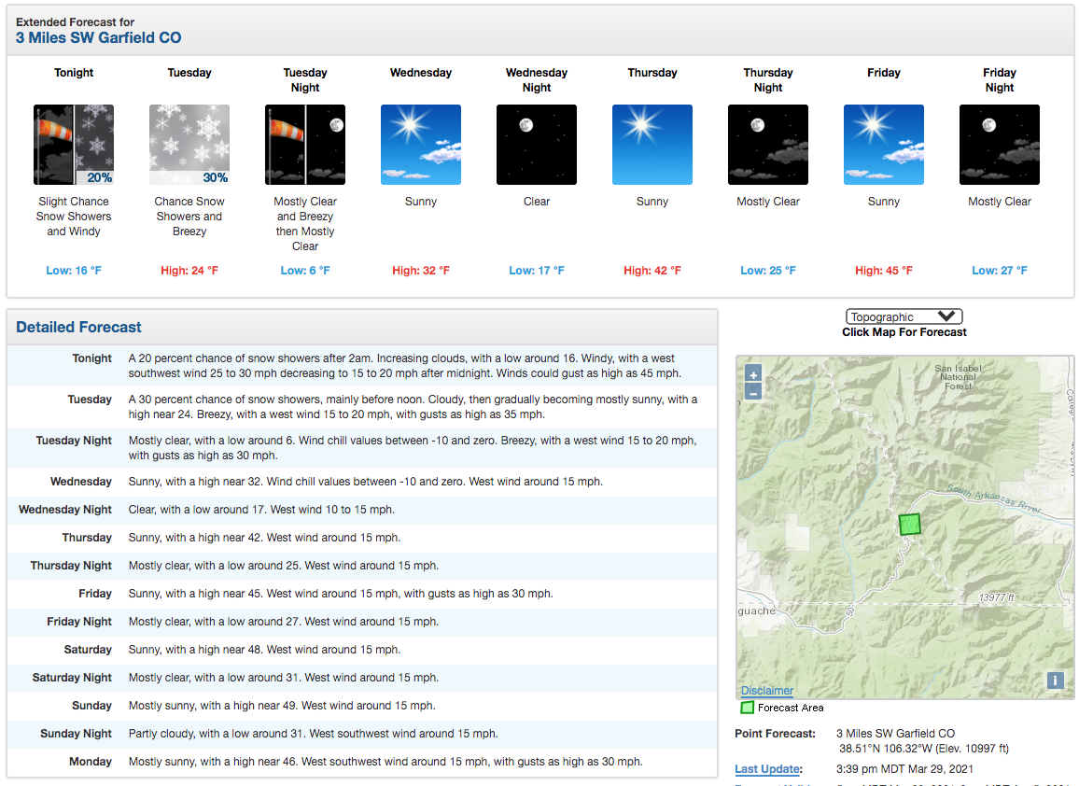Click Thursday Night mostly clear icon
The width and height of the screenshot is (1079, 786).
(x=768, y=145)
